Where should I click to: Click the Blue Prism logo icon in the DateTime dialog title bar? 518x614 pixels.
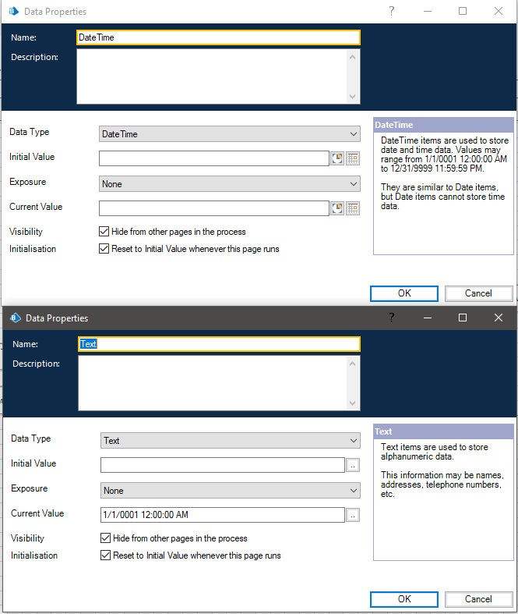[14, 12]
